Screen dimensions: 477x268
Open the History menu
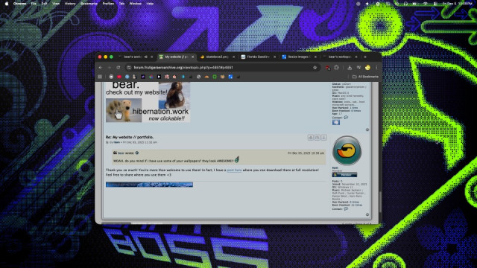(70, 4)
